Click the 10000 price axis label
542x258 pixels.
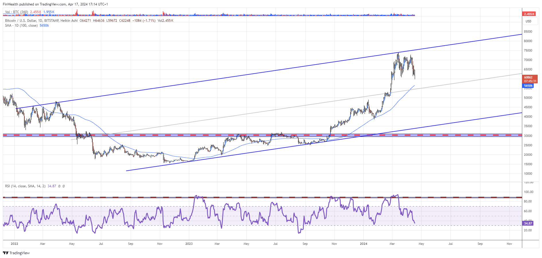click(528, 174)
